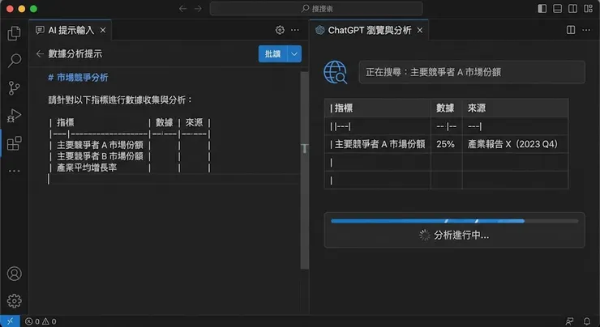
Task: Open Run and Debug view
Action: (x=14, y=116)
